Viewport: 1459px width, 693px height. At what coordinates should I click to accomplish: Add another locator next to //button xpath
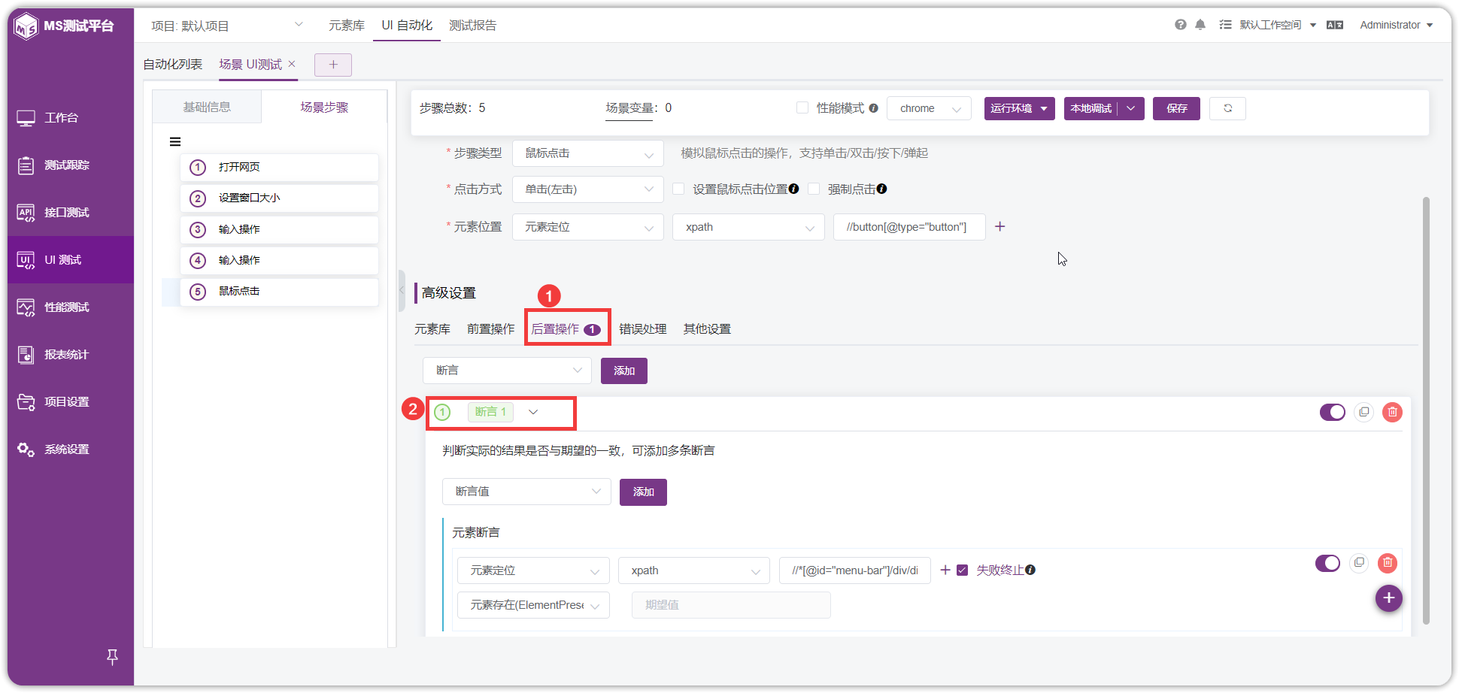point(1000,226)
